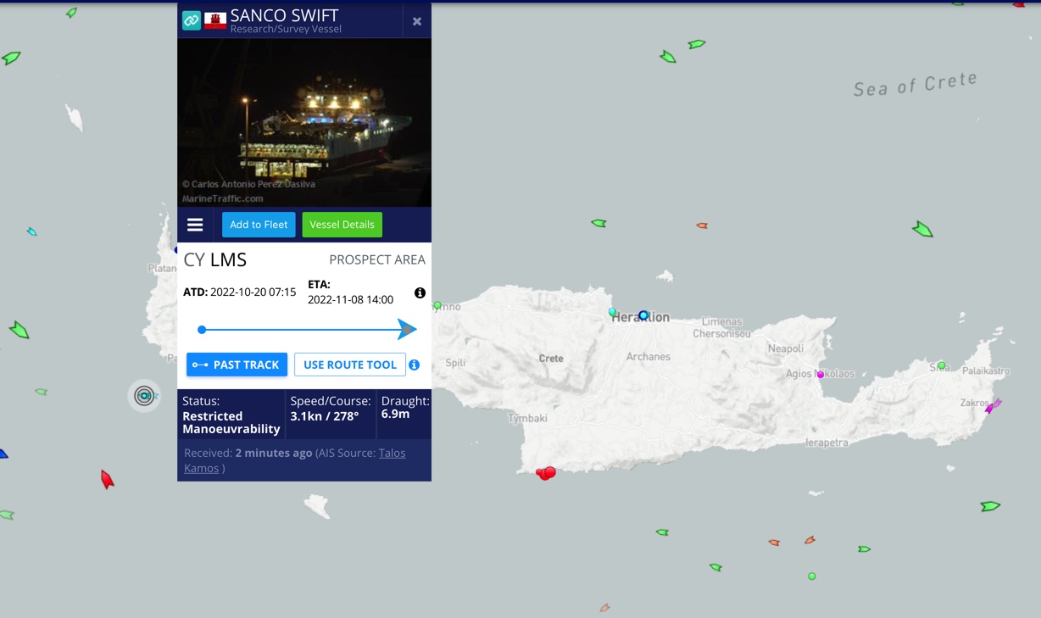Image resolution: width=1041 pixels, height=618 pixels.
Task: Show the vessel's PAST TRACK
Action: 237,365
